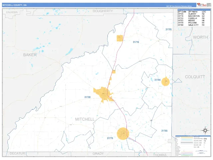213x160 pixels.
Task: Click the 'MITCHELL COUNTY, GA' title
Action: (15, 5)
